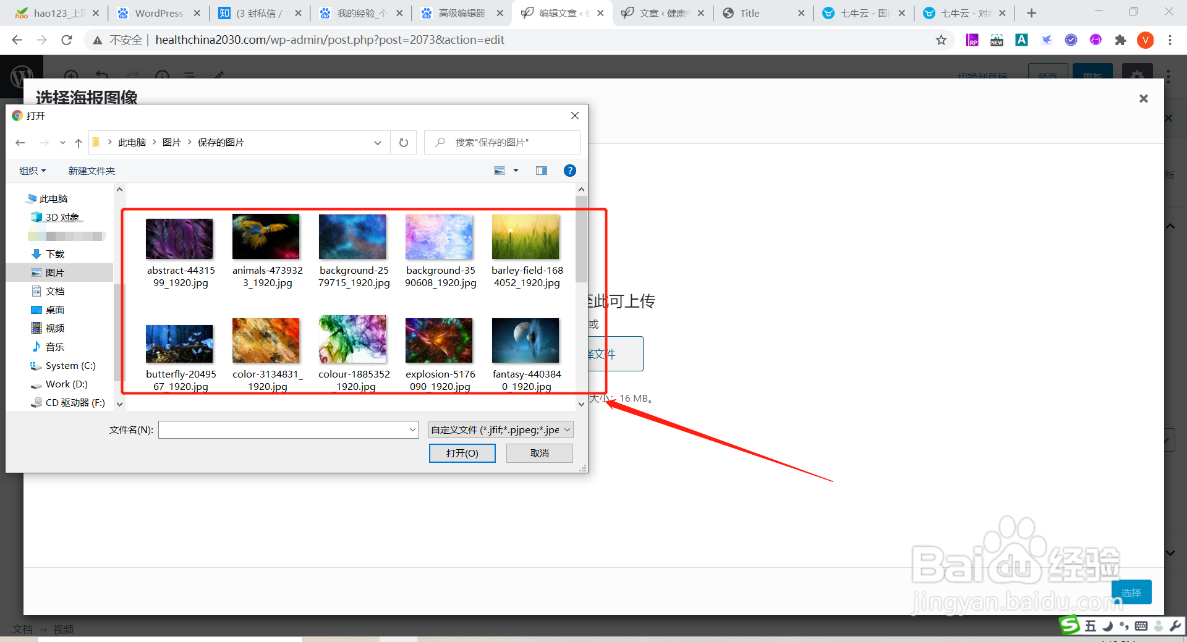Toggle the preview pane in the file dialog
Viewport: 1187px width, 642px height.
coord(542,171)
